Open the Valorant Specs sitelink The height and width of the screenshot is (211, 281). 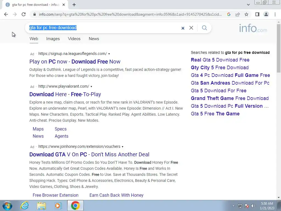click(61, 129)
